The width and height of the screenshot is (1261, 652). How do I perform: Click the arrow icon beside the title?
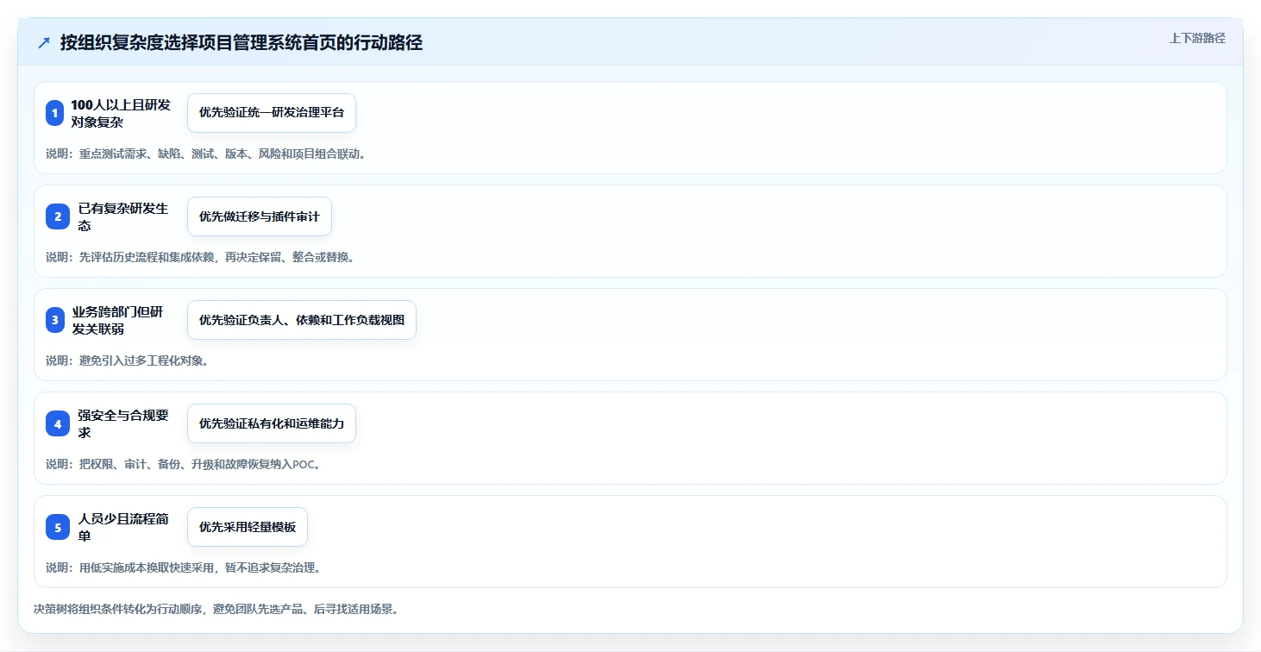[44, 43]
